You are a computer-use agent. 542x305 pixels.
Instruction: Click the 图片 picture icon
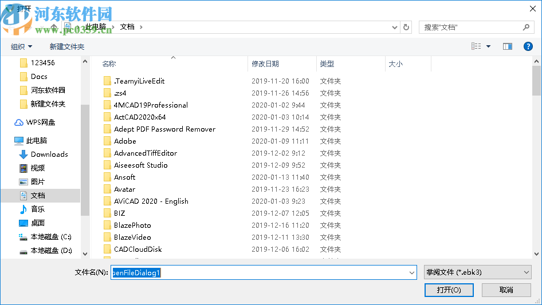point(23,182)
